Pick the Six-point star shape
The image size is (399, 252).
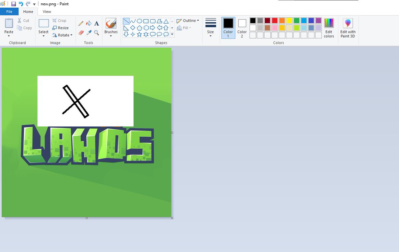146,34
